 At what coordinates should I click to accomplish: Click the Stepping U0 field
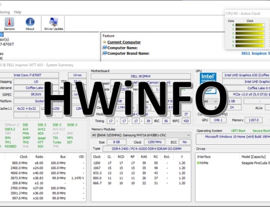pos(36,82)
